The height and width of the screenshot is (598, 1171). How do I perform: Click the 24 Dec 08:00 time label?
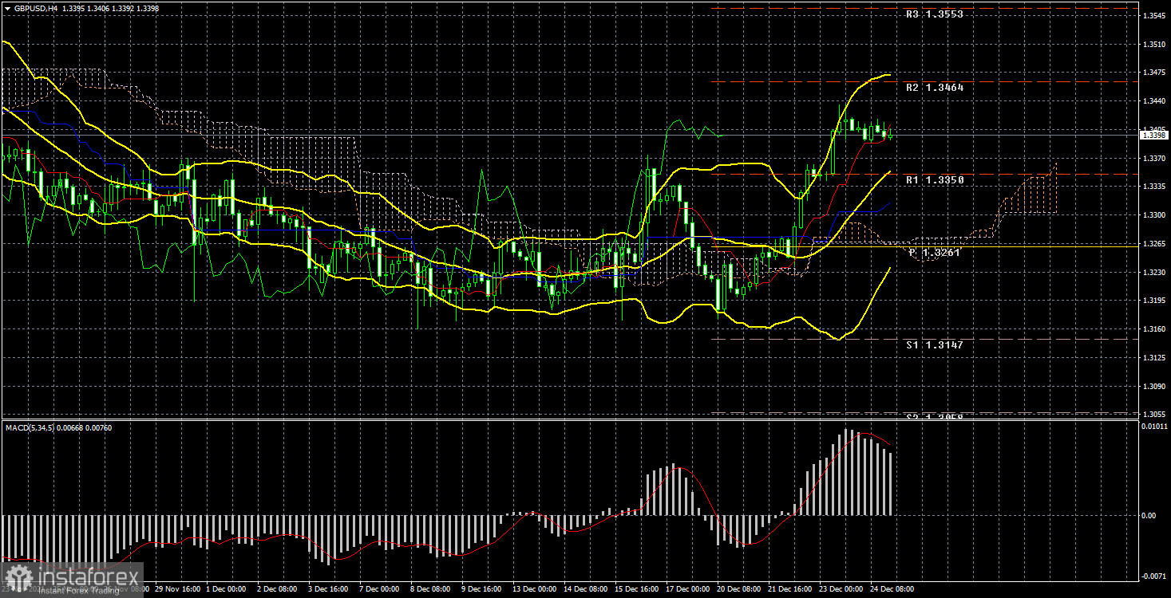(x=894, y=589)
